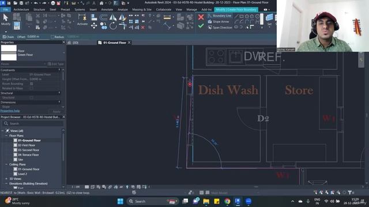369x207 pixels.
Task: Click the Trim/Extend to Corner tool
Action: pyautogui.click(x=123, y=26)
